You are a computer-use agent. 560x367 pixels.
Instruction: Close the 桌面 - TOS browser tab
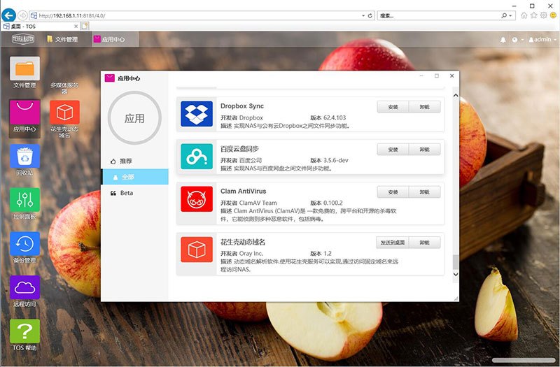[76, 27]
